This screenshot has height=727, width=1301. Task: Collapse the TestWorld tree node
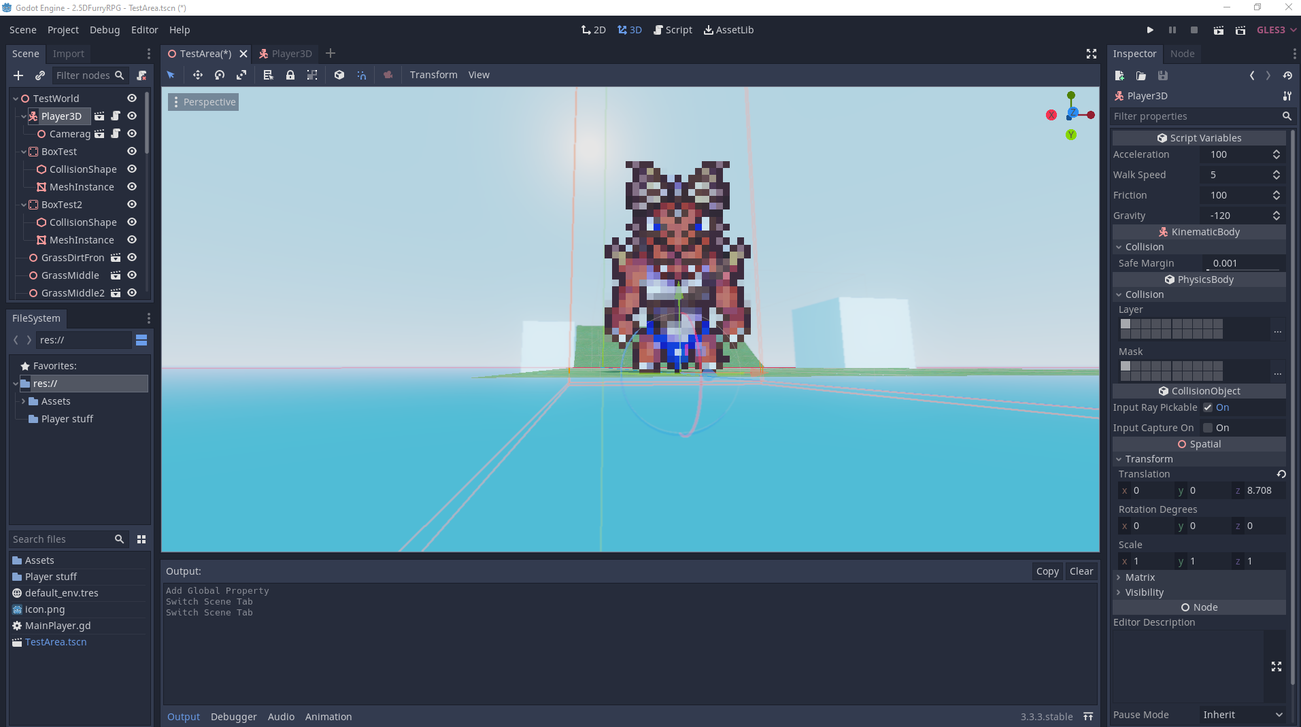point(16,99)
